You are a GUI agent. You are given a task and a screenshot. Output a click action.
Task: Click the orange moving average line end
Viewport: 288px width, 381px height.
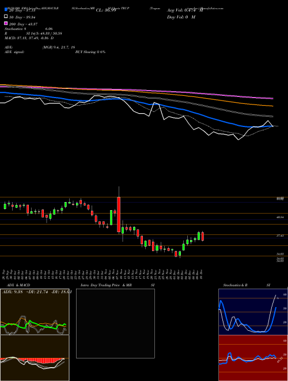(x=272, y=106)
